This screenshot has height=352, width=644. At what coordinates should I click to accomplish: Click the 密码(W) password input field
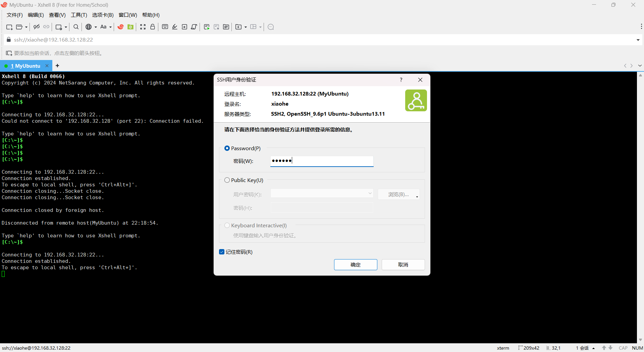tap(322, 161)
